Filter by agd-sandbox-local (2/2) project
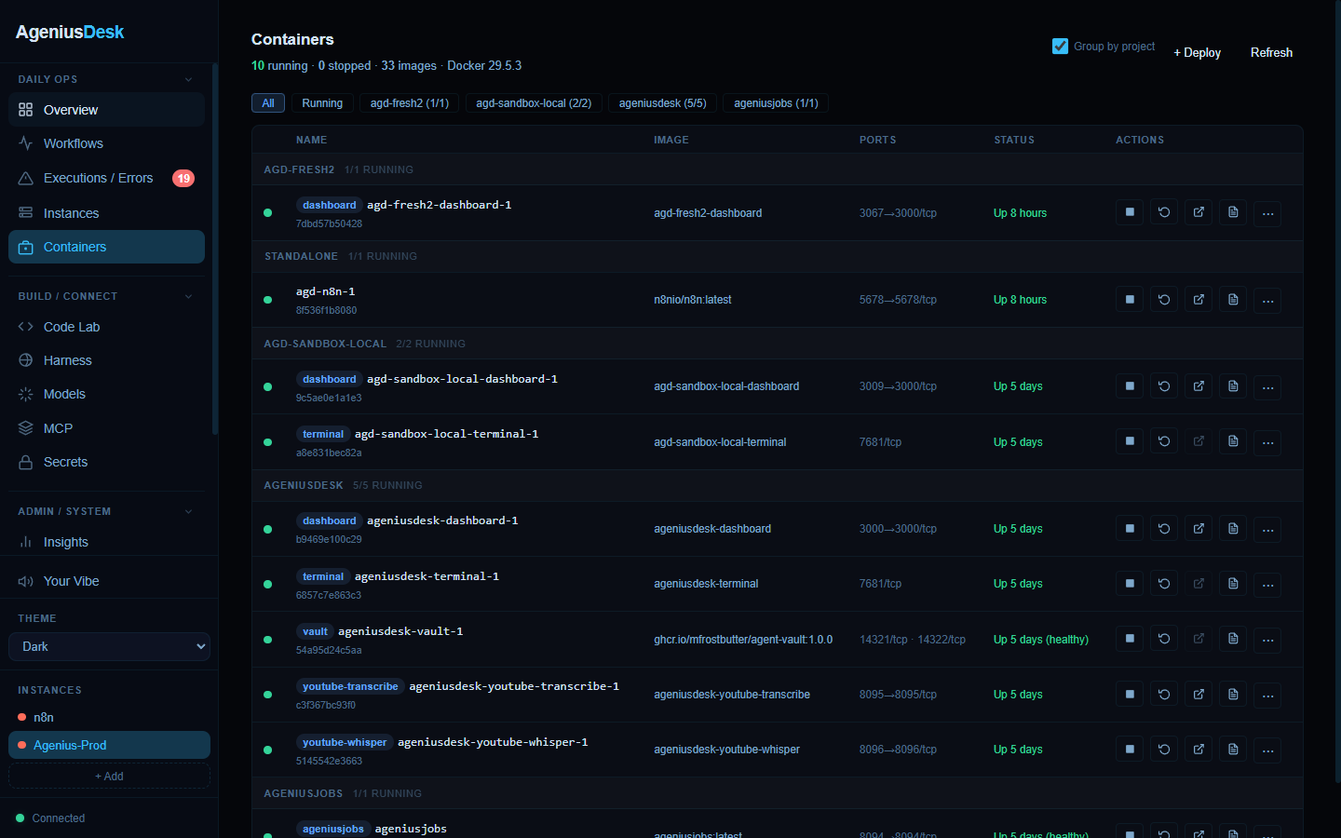The height and width of the screenshot is (838, 1341). 534,103
